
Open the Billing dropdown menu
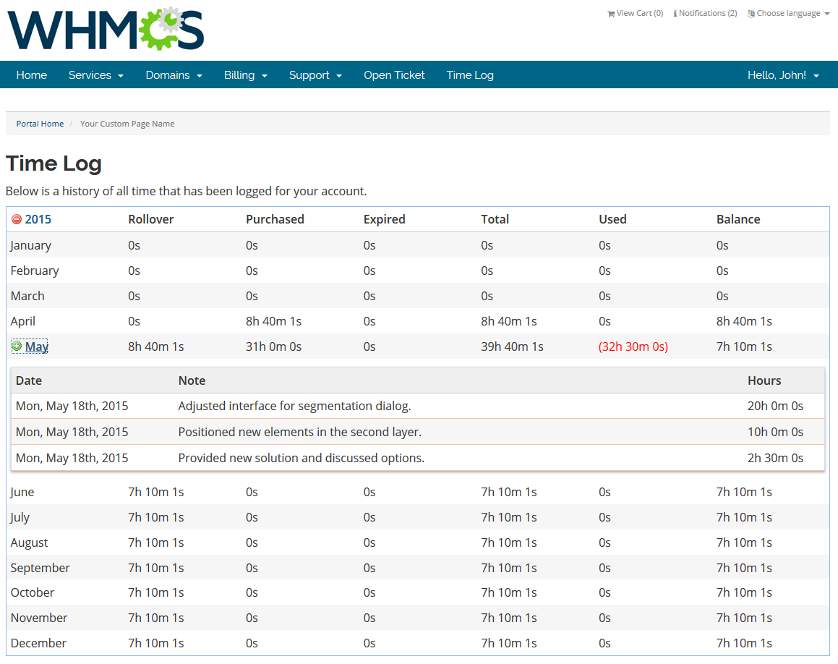click(x=245, y=75)
